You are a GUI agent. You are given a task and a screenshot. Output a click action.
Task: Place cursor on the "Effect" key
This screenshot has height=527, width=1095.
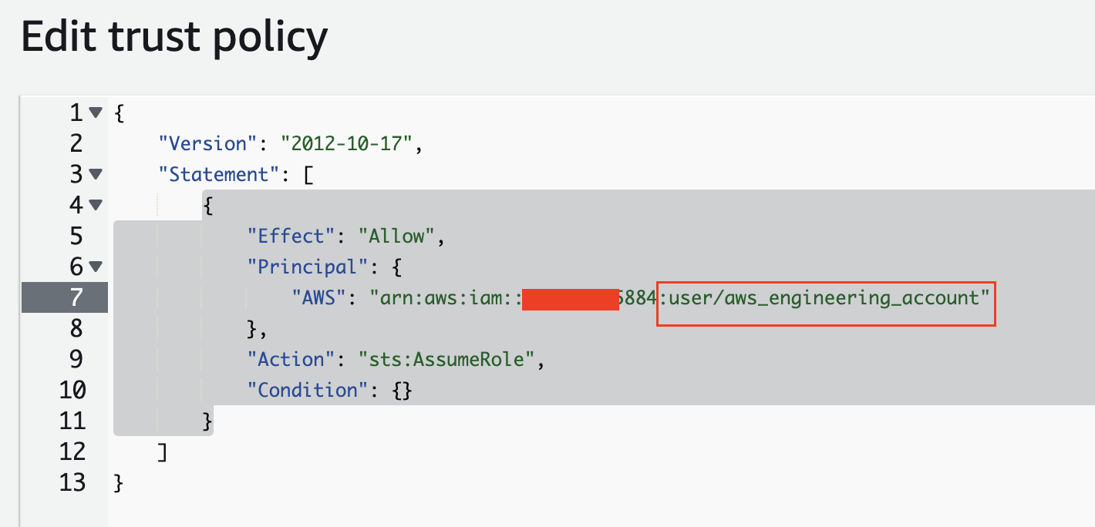point(291,236)
